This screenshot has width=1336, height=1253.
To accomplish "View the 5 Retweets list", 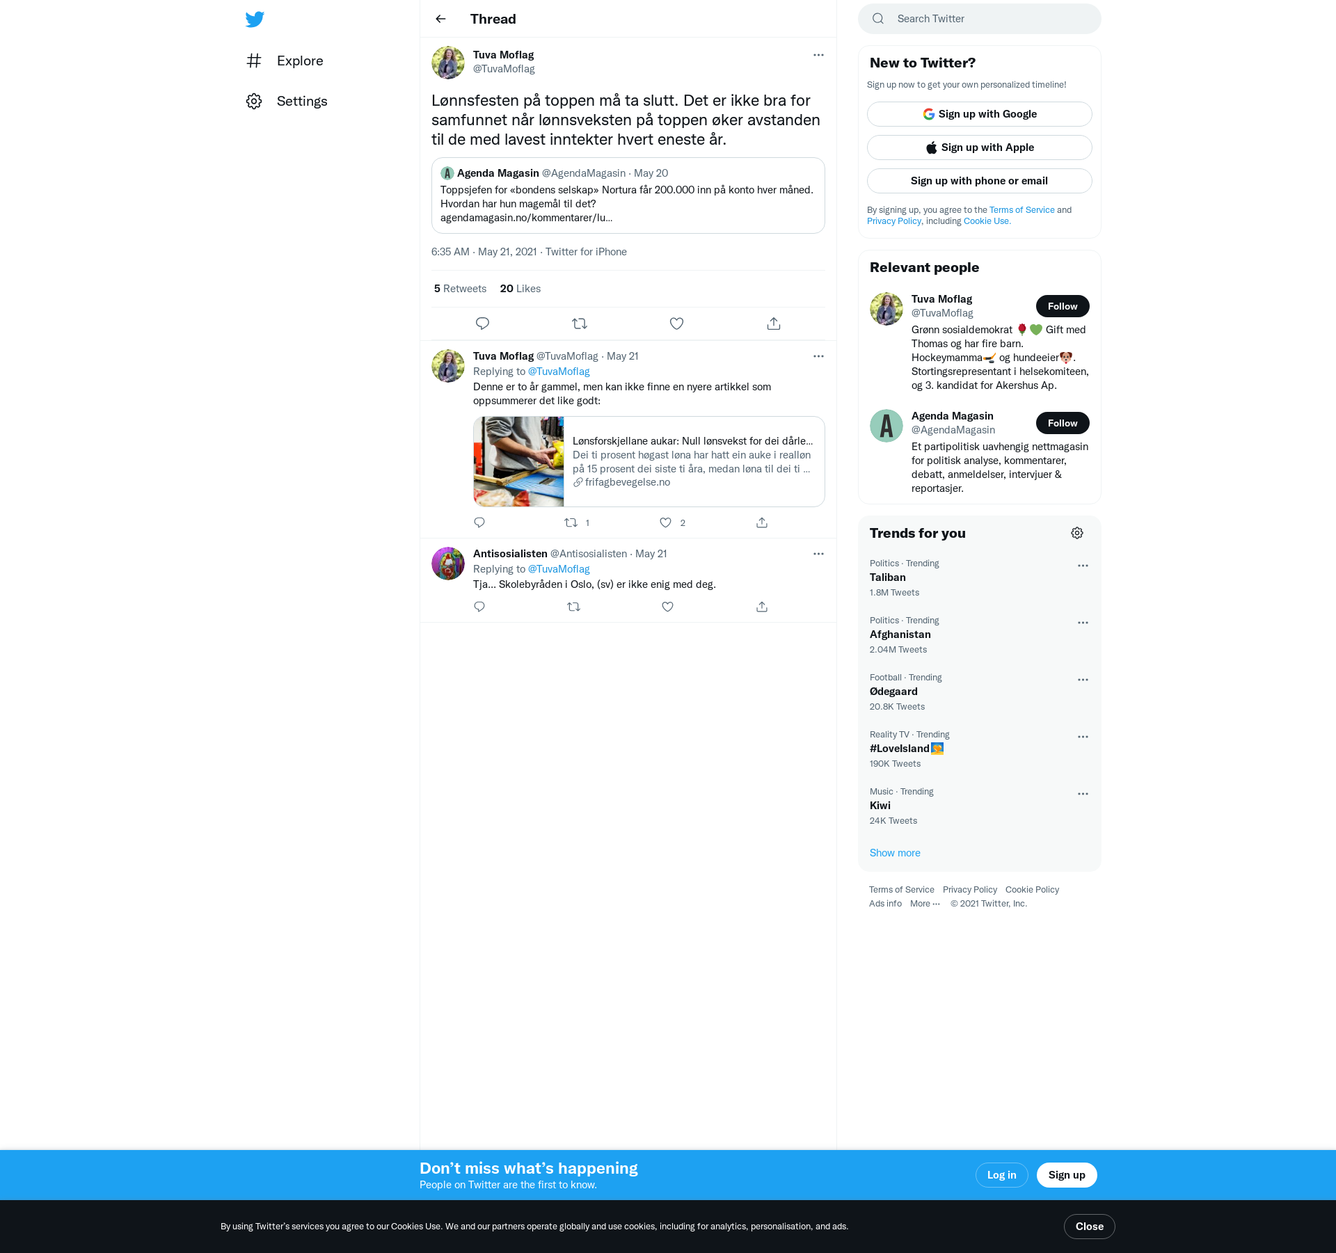I will click(x=460, y=289).
